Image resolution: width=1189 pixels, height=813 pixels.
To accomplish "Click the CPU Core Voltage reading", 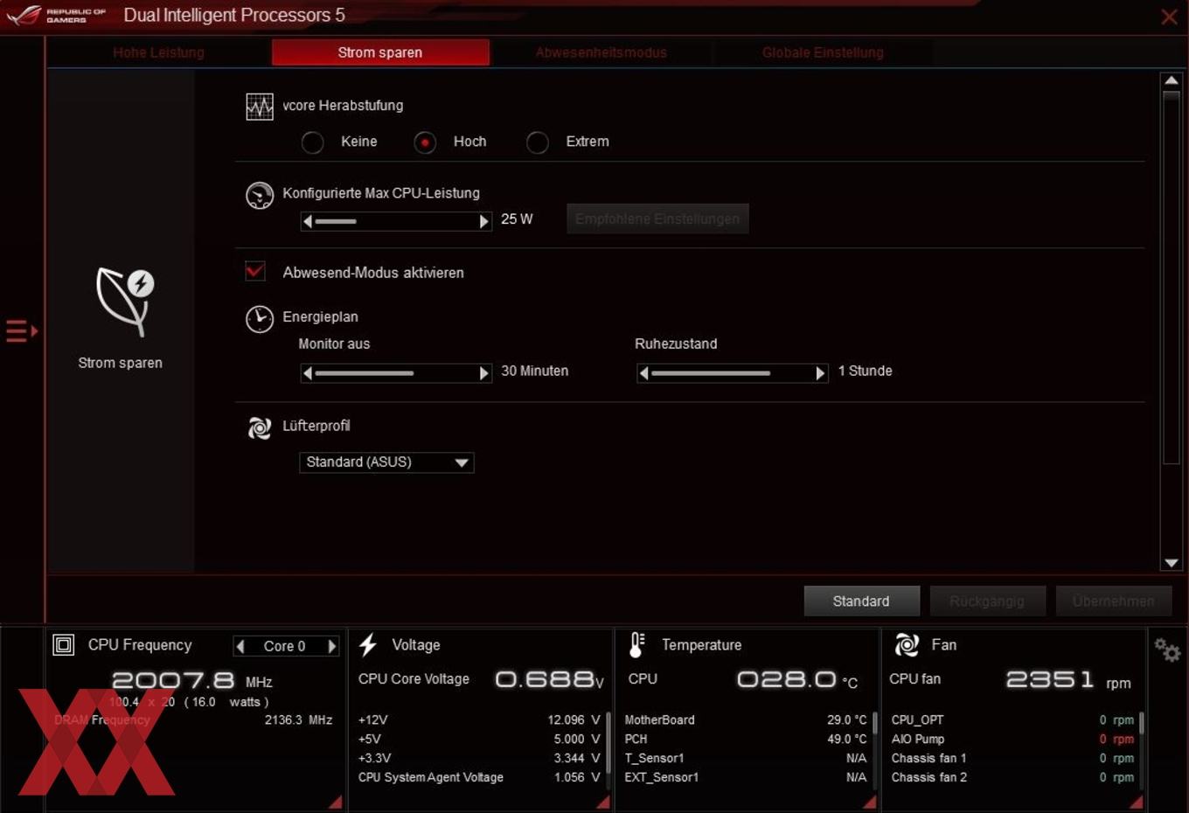I will pyautogui.click(x=550, y=679).
